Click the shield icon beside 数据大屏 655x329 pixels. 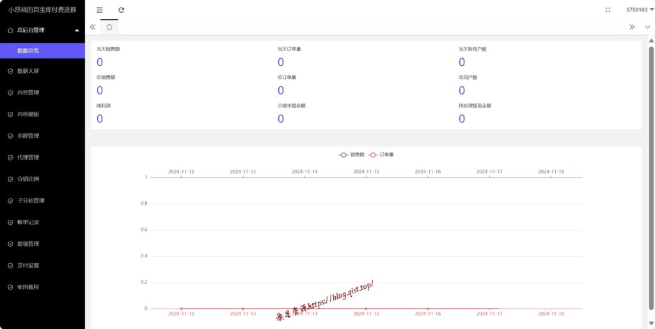[10, 71]
